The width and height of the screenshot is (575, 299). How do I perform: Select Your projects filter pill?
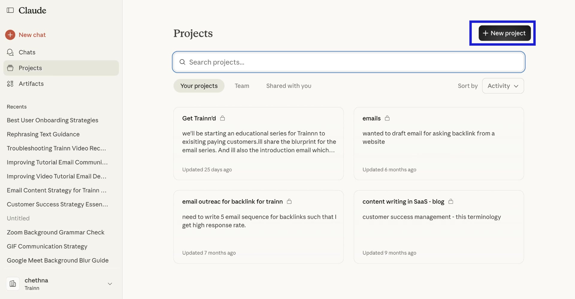pos(199,86)
